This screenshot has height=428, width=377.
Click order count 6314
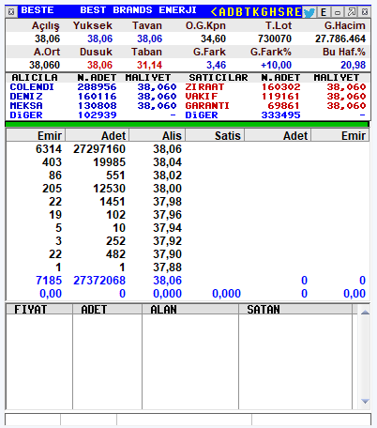click(49, 149)
